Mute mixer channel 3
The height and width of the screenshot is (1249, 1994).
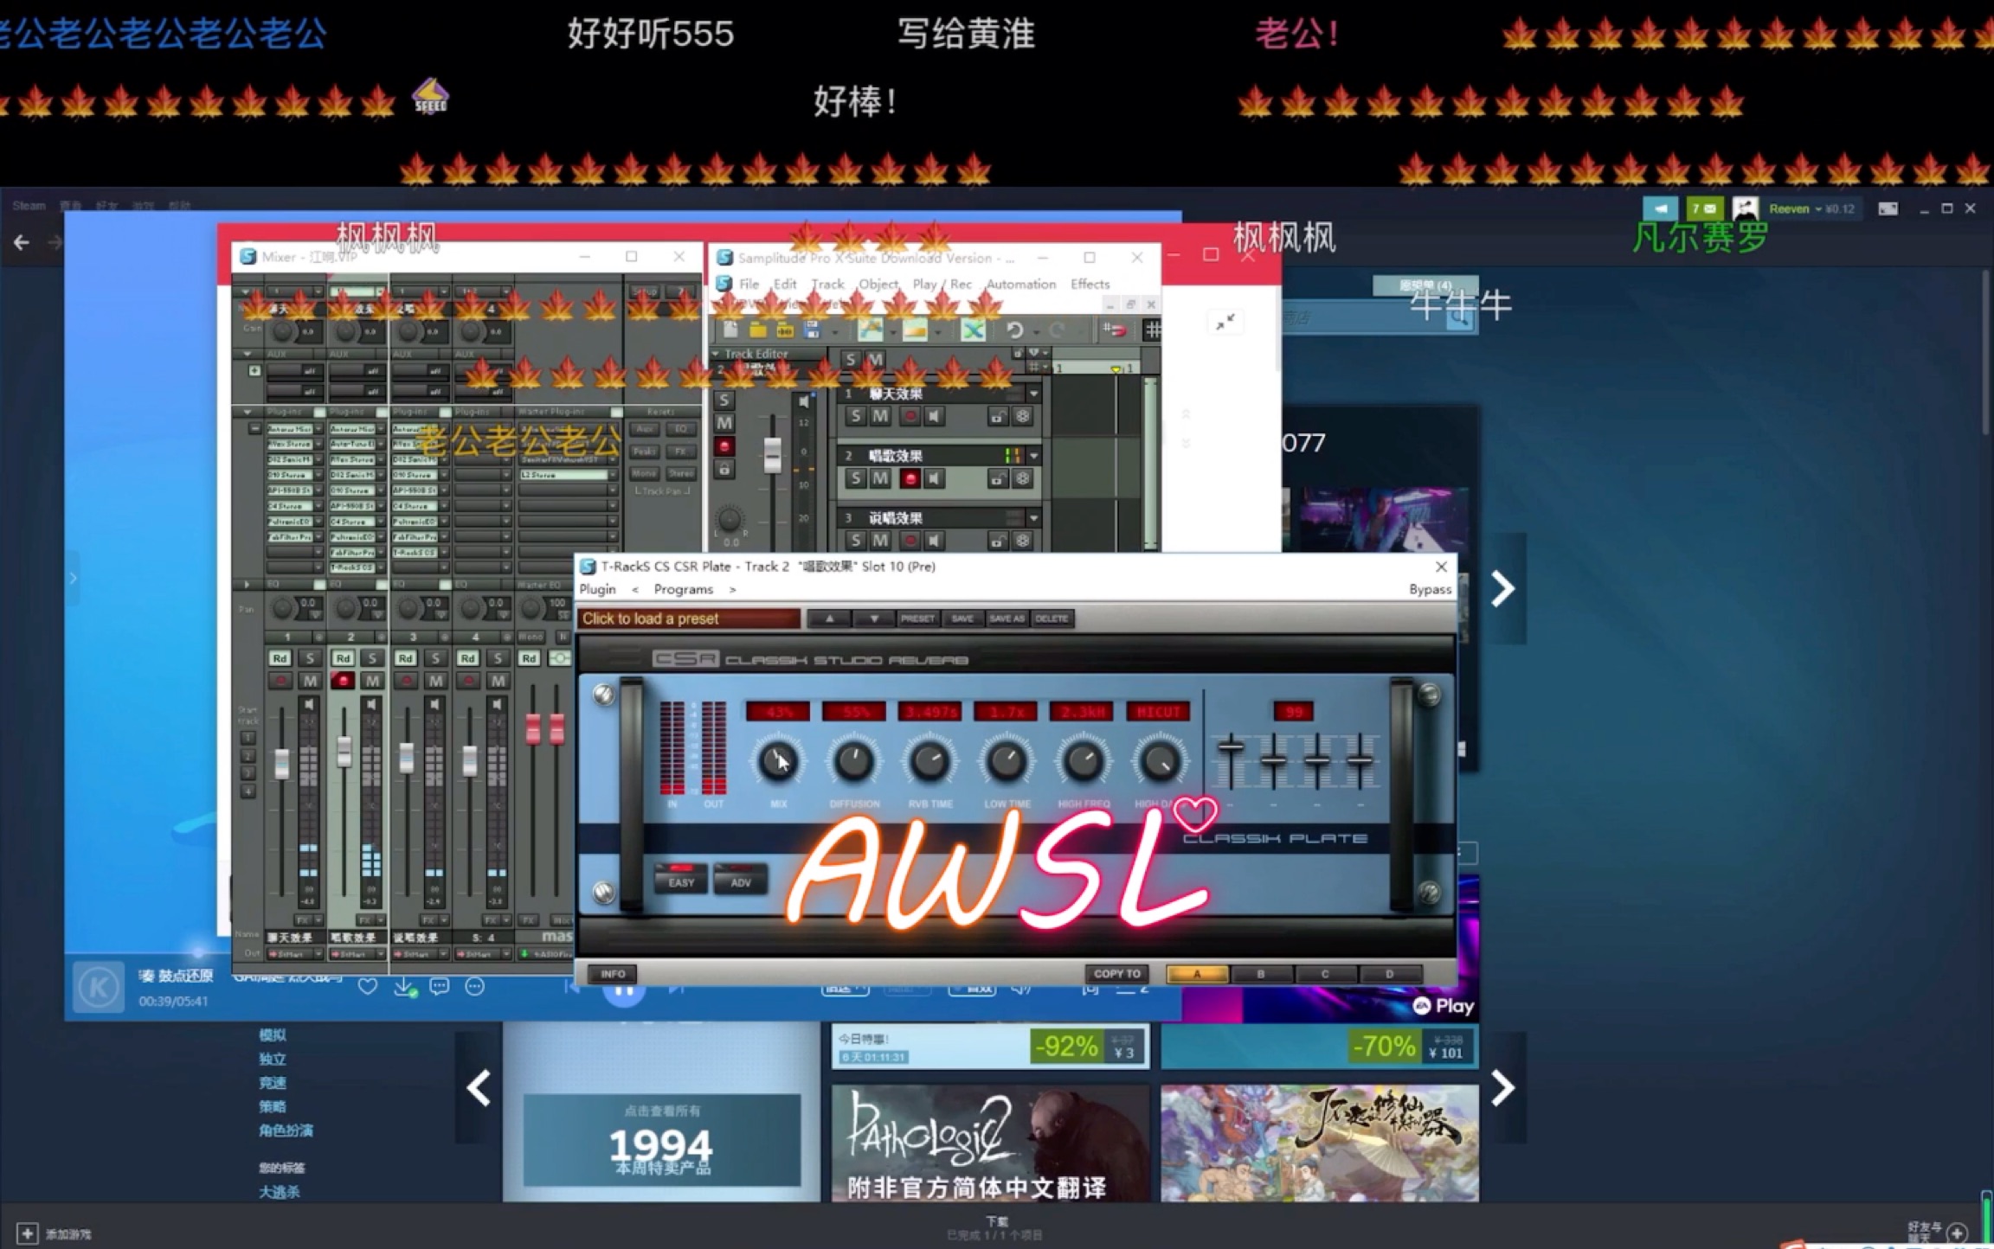coord(435,681)
